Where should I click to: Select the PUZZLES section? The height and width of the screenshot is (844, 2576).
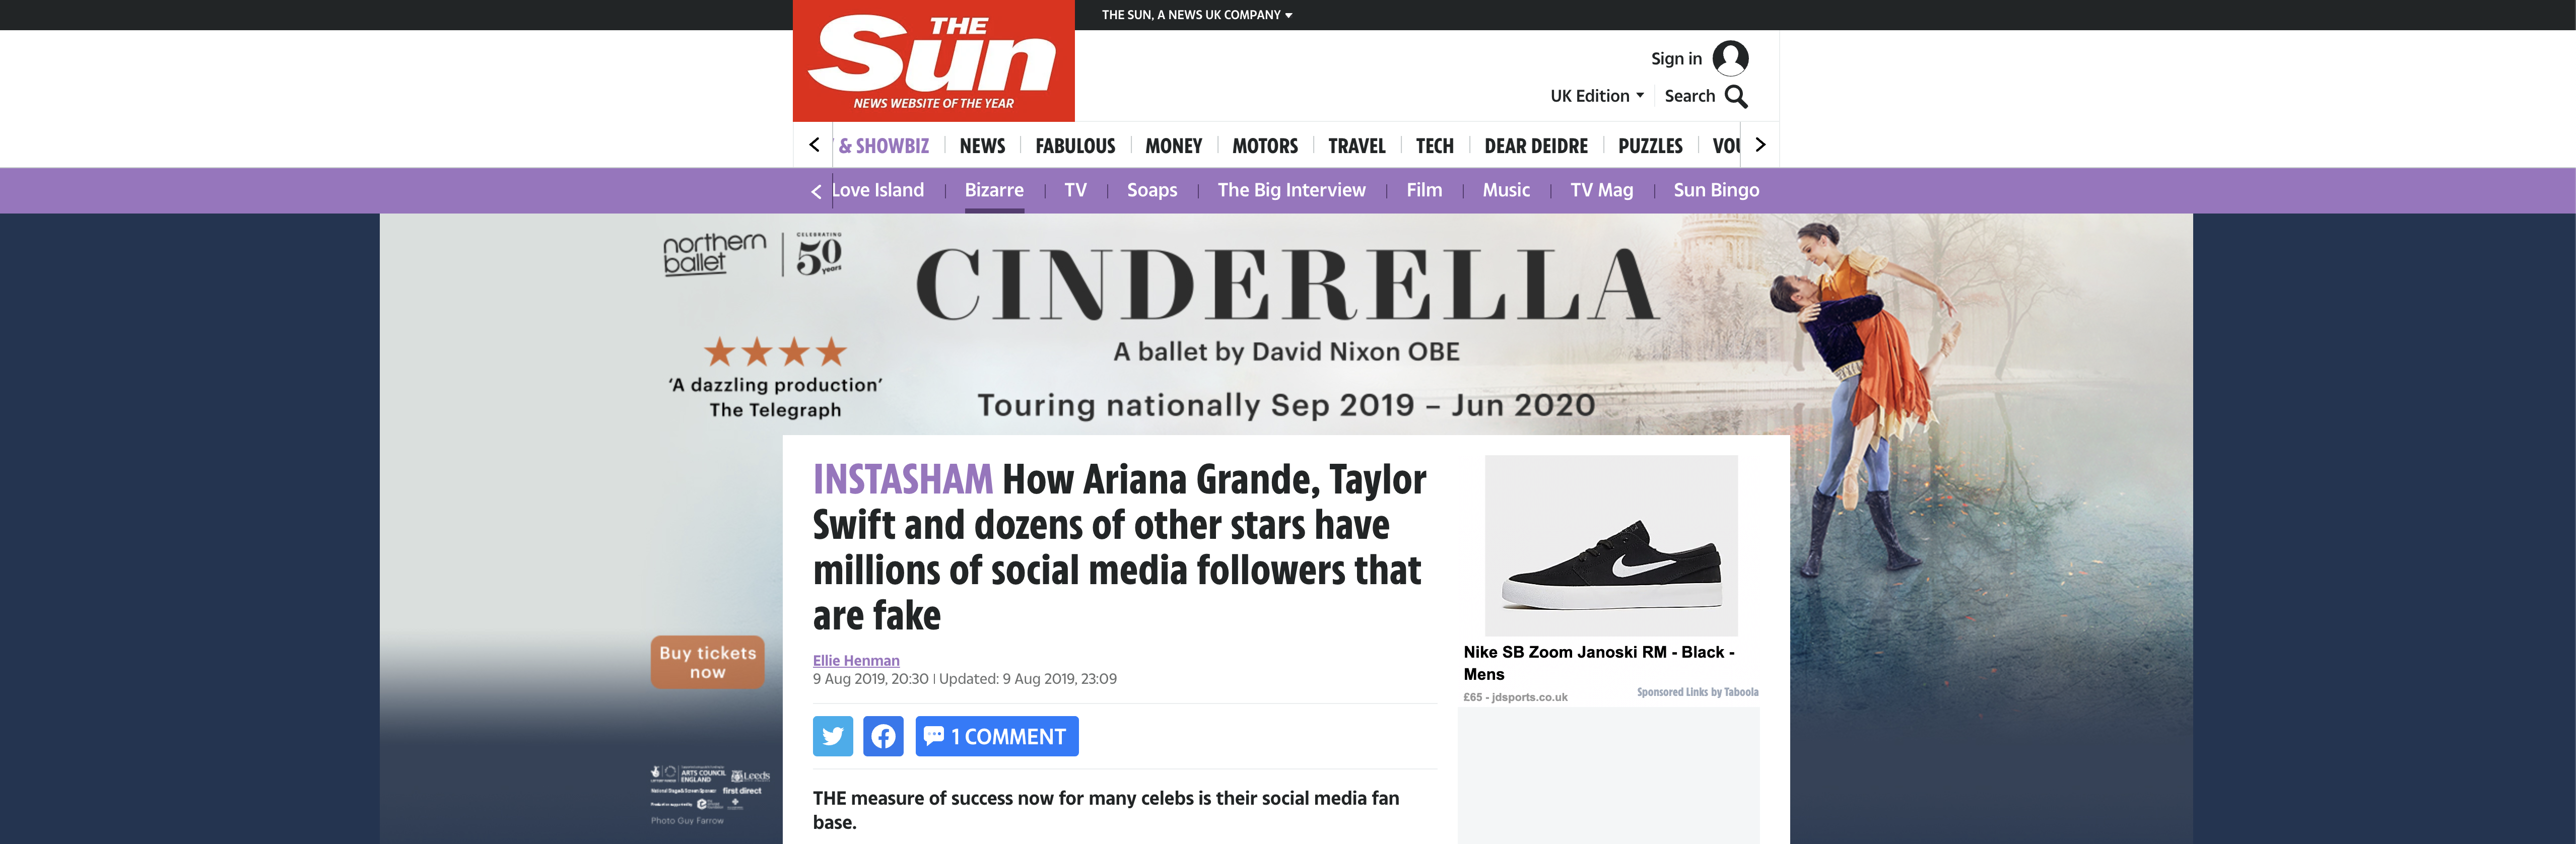(x=1650, y=146)
